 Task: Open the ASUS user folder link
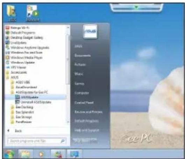point(78,46)
